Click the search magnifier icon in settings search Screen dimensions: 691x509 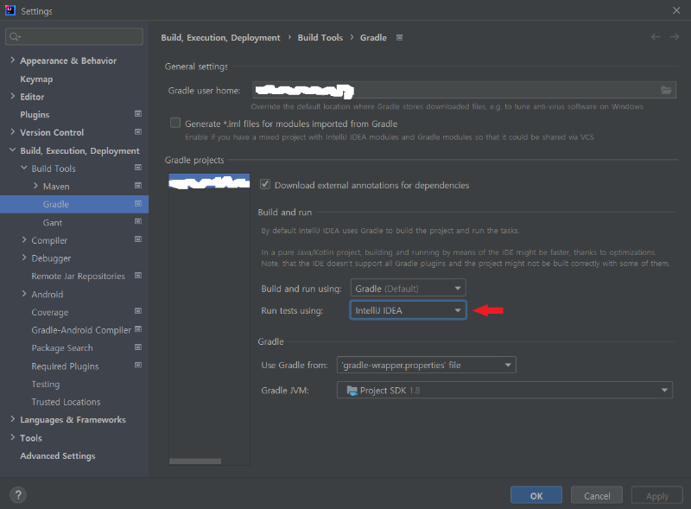click(x=15, y=36)
